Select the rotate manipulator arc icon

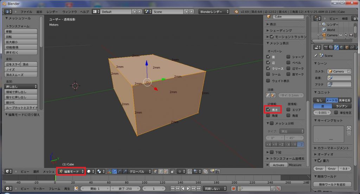(120, 171)
